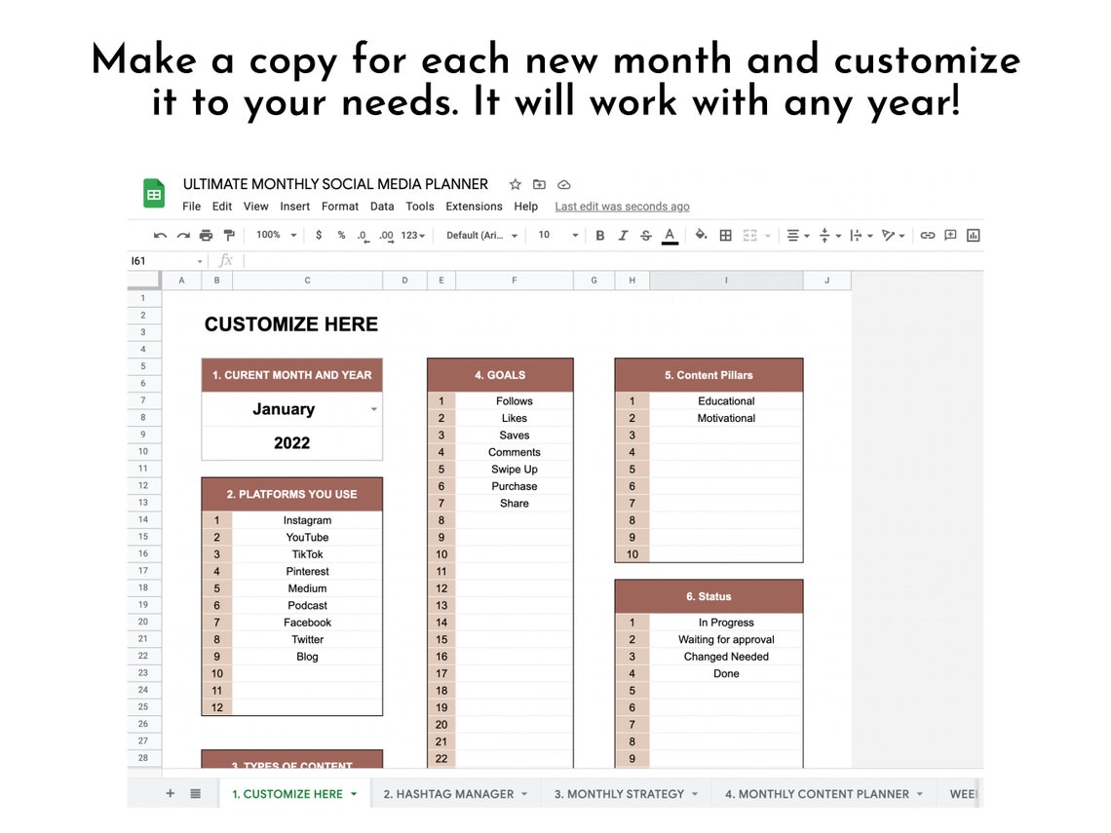The image size is (1111, 833).
Task: Open the font size dropdown
Action: (x=555, y=235)
